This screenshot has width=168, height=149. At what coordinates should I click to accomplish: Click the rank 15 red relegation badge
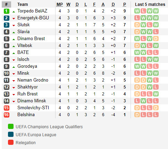click(7, 108)
